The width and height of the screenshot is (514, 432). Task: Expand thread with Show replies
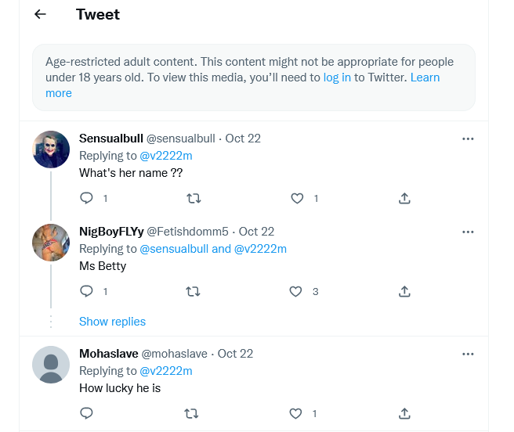coord(112,322)
